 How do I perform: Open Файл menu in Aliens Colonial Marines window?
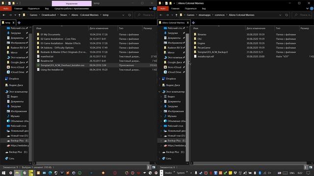click(163, 9)
